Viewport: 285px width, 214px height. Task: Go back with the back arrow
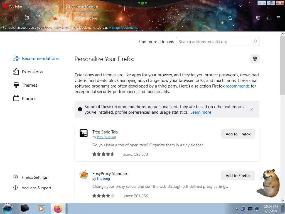pyautogui.click(x=7, y=18)
